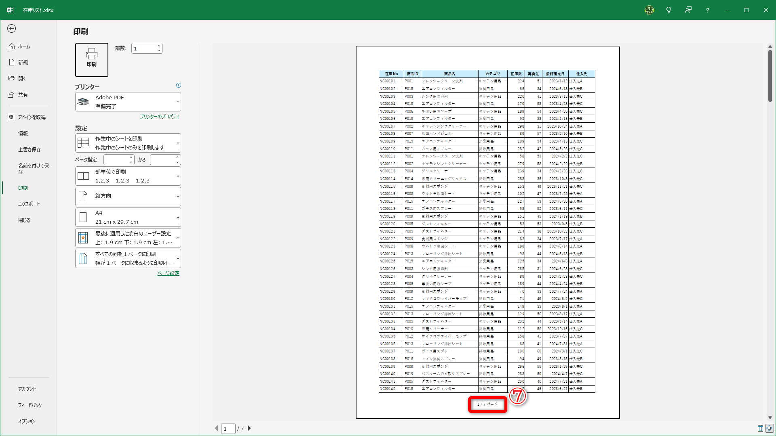
Task: Click the preview vertical scrollbar thumb
Action: point(770,75)
